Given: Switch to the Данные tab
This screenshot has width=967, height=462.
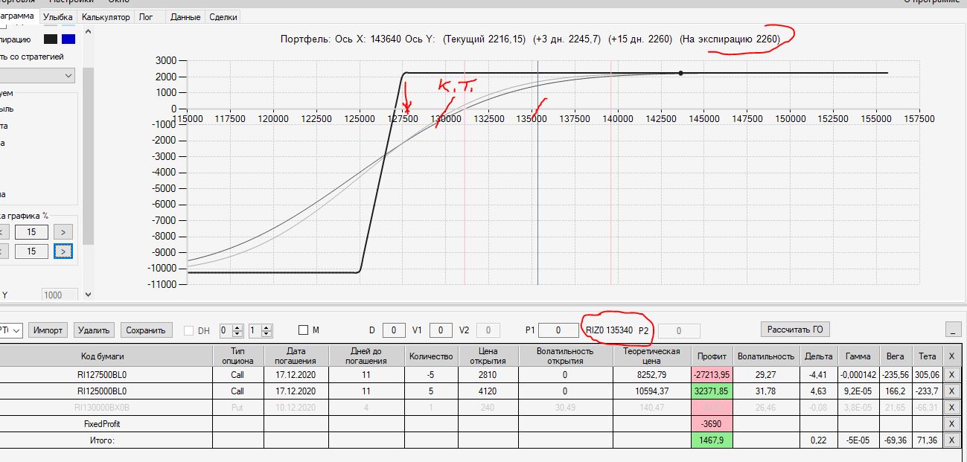Looking at the screenshot, I should click(185, 16).
